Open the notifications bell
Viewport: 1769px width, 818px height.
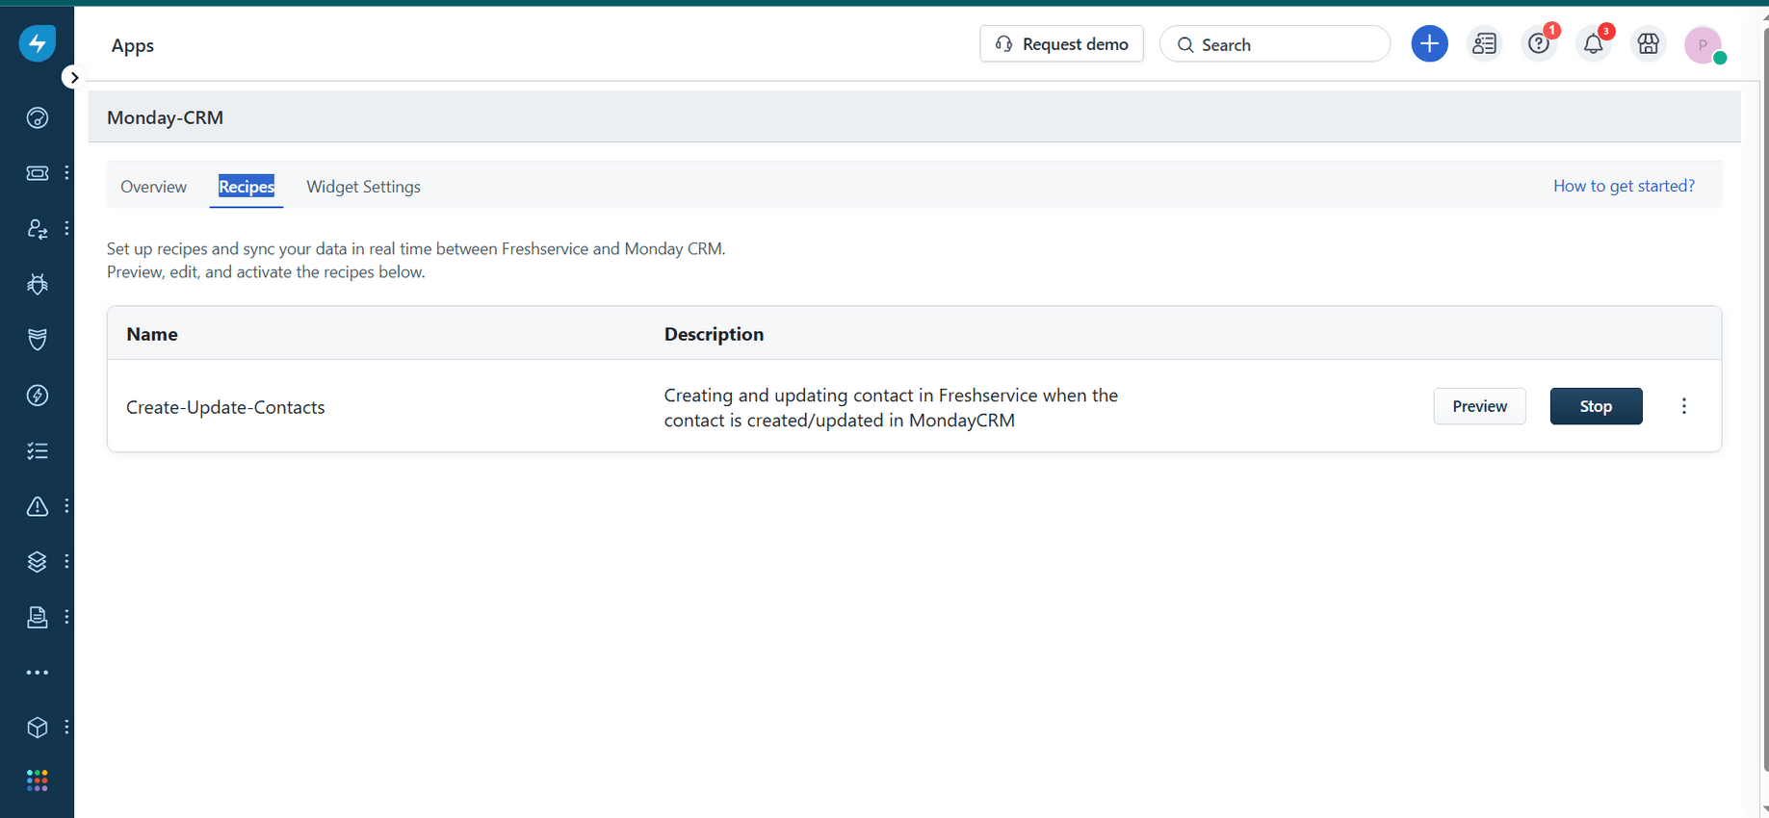1594,44
